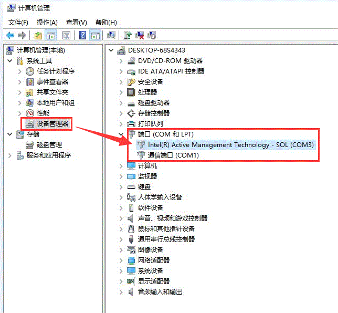
Task: Expand the 性能 node
Action: [19, 113]
